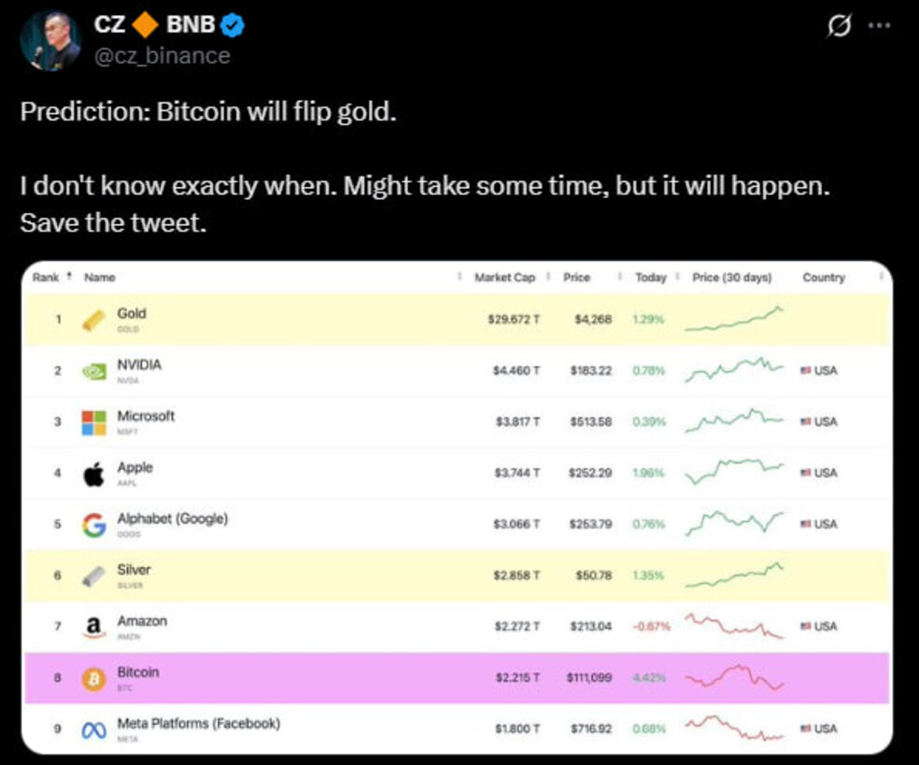Sort by Price column header

(x=577, y=277)
